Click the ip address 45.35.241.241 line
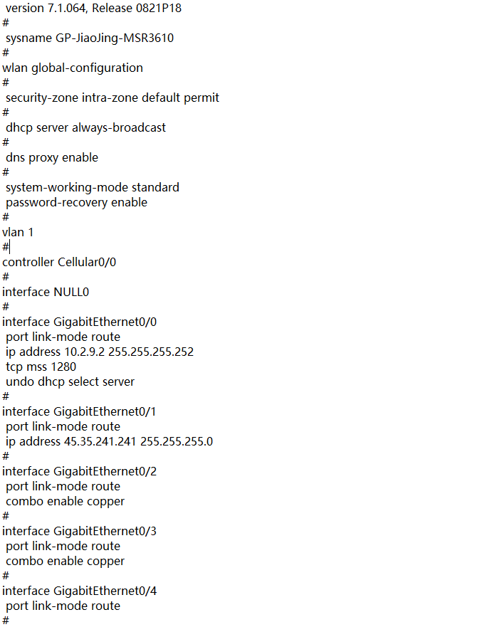Viewport: 482px width, 627px height. [109, 441]
